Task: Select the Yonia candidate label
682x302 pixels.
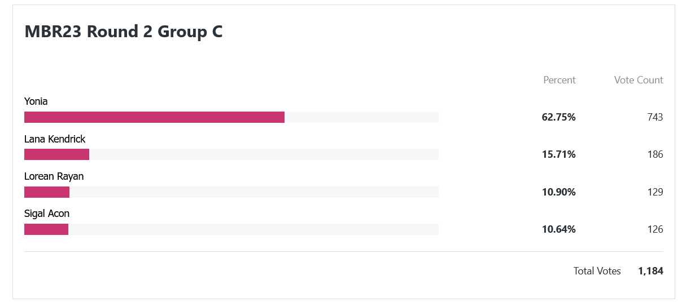Action: pyautogui.click(x=36, y=101)
